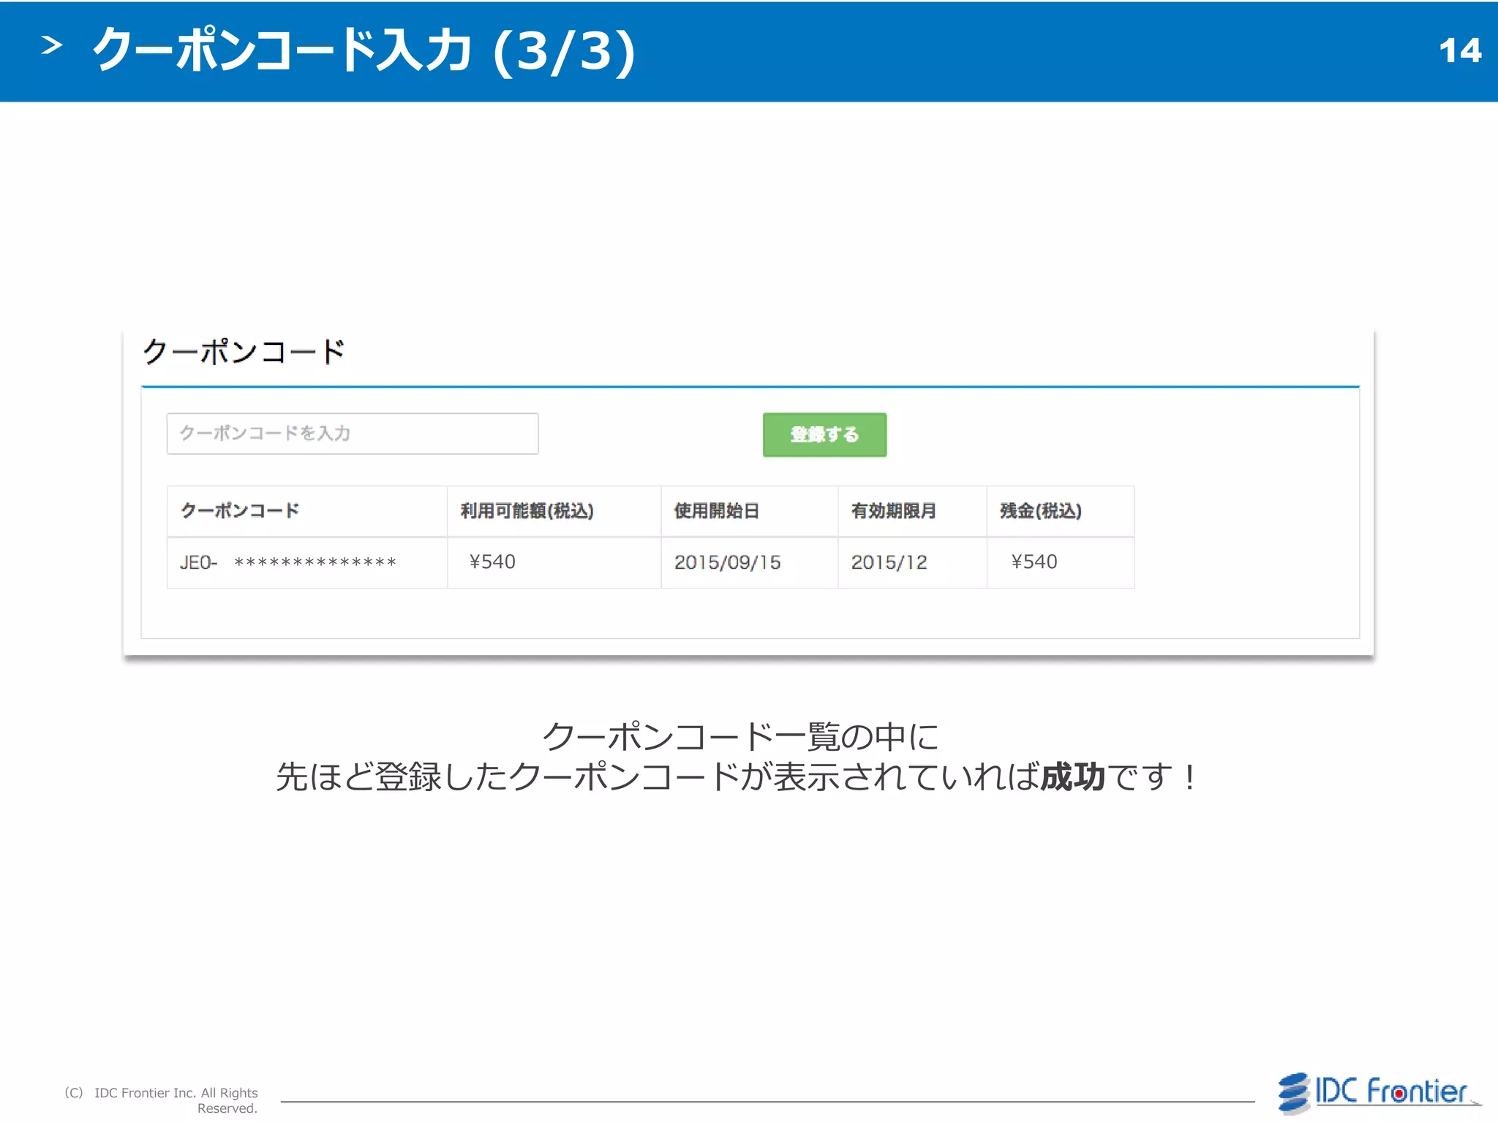Select the 使用開始日 column header

pos(750,511)
